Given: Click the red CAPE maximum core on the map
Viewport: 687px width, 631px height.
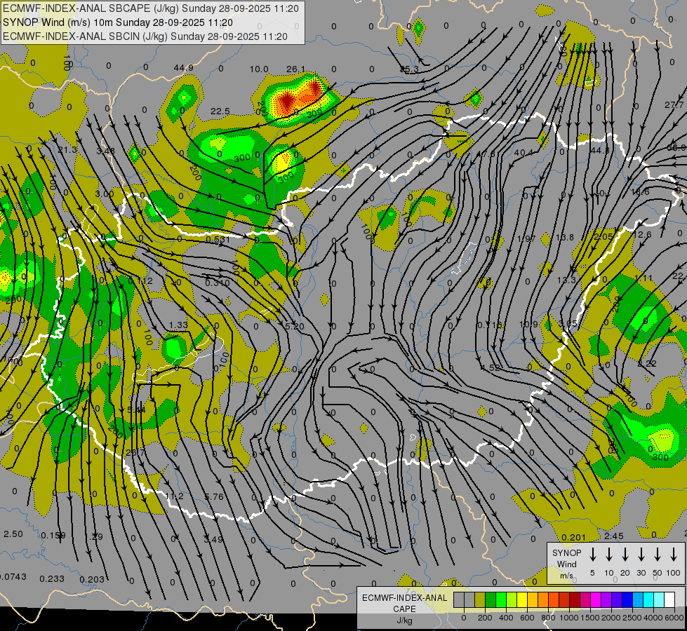Looking at the screenshot, I should point(287,102).
